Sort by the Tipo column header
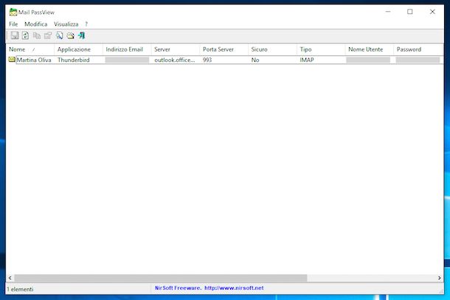Screen dimensions: 450x300 click(x=321, y=49)
